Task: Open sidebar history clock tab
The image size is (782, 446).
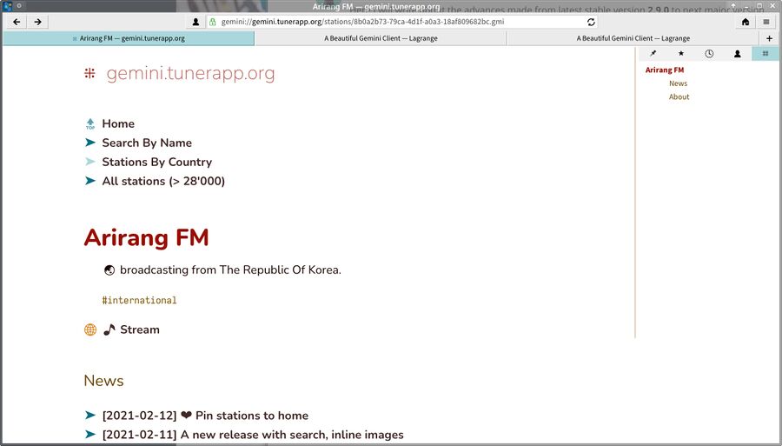Action: (709, 53)
